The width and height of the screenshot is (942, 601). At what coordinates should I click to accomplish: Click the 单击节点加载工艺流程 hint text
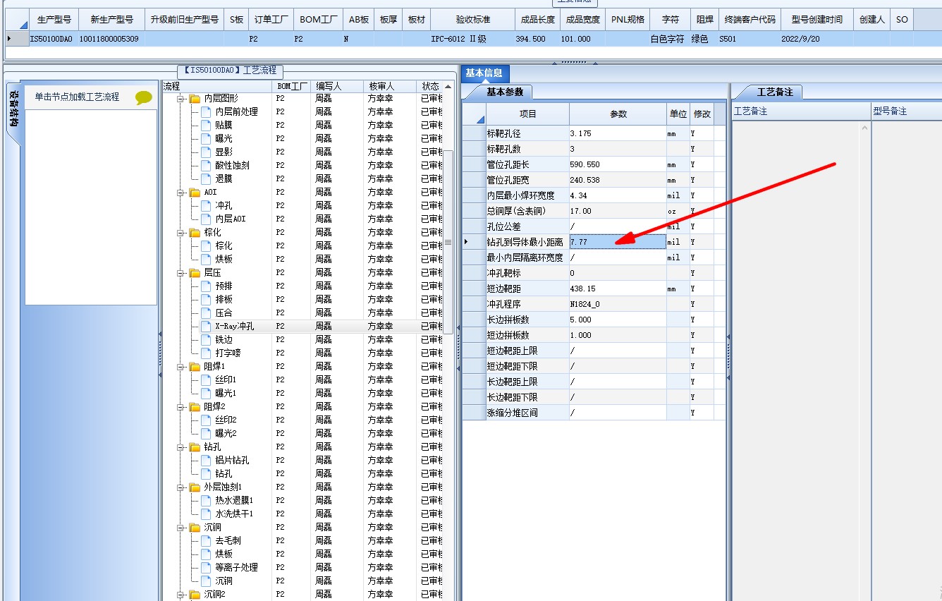click(78, 97)
